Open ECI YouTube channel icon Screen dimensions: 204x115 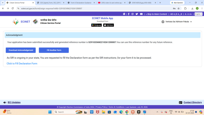[141, 14]
